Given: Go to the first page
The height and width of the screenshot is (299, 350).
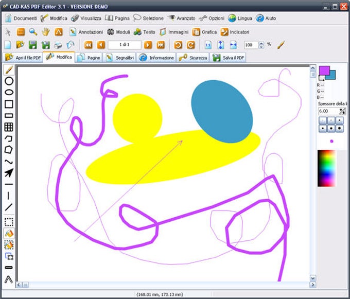Looking at the screenshot, I should tap(89, 45).
